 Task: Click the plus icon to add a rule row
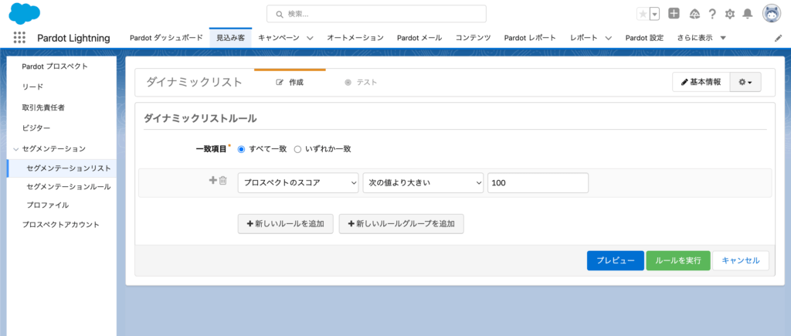click(x=213, y=180)
